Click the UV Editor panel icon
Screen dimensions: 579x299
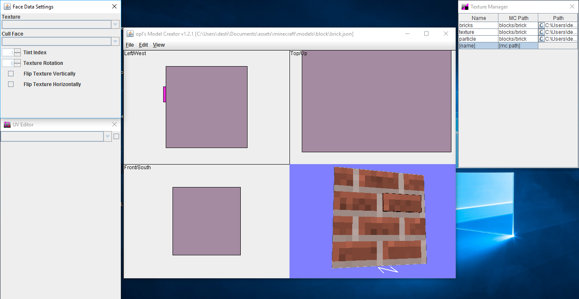pyautogui.click(x=6, y=124)
